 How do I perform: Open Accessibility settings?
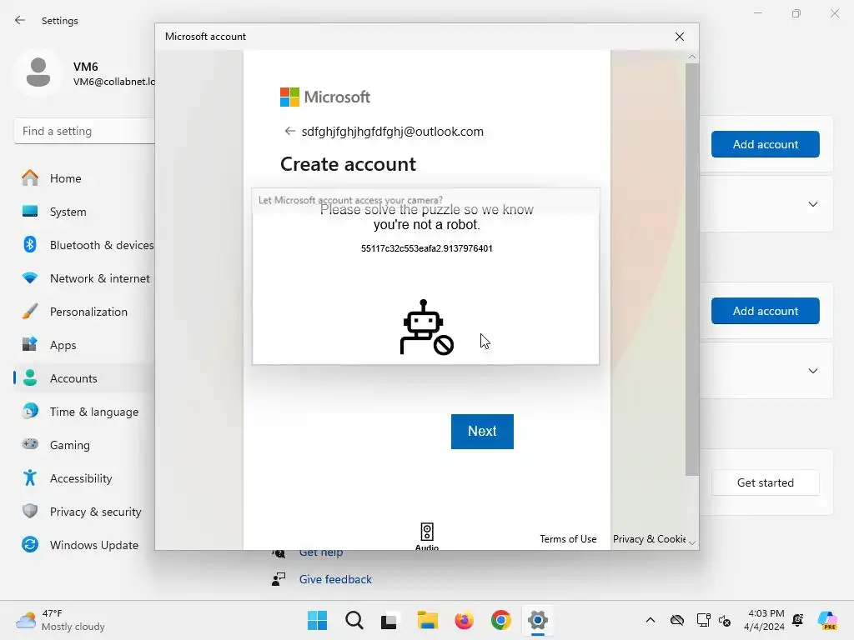coord(84,478)
